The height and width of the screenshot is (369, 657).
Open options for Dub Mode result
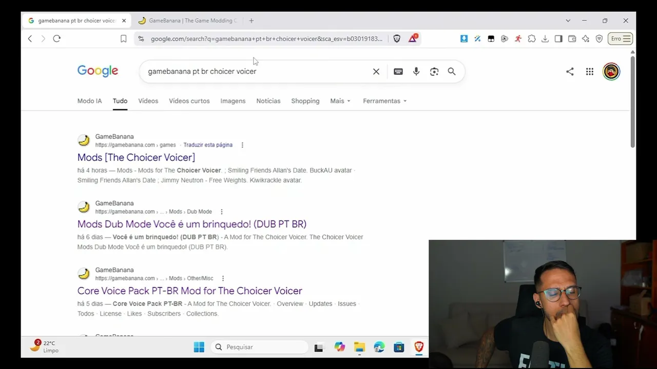tap(222, 212)
